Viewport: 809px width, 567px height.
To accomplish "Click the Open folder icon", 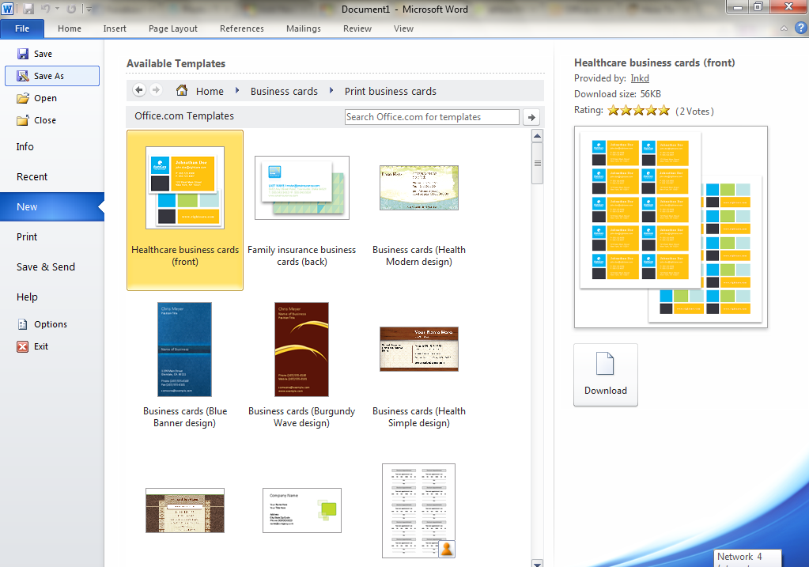I will pos(22,98).
